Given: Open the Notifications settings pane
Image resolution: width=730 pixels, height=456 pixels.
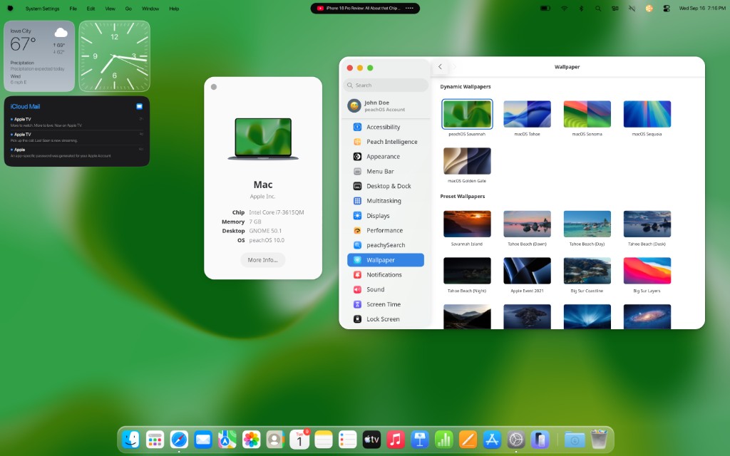Looking at the screenshot, I should [386, 275].
